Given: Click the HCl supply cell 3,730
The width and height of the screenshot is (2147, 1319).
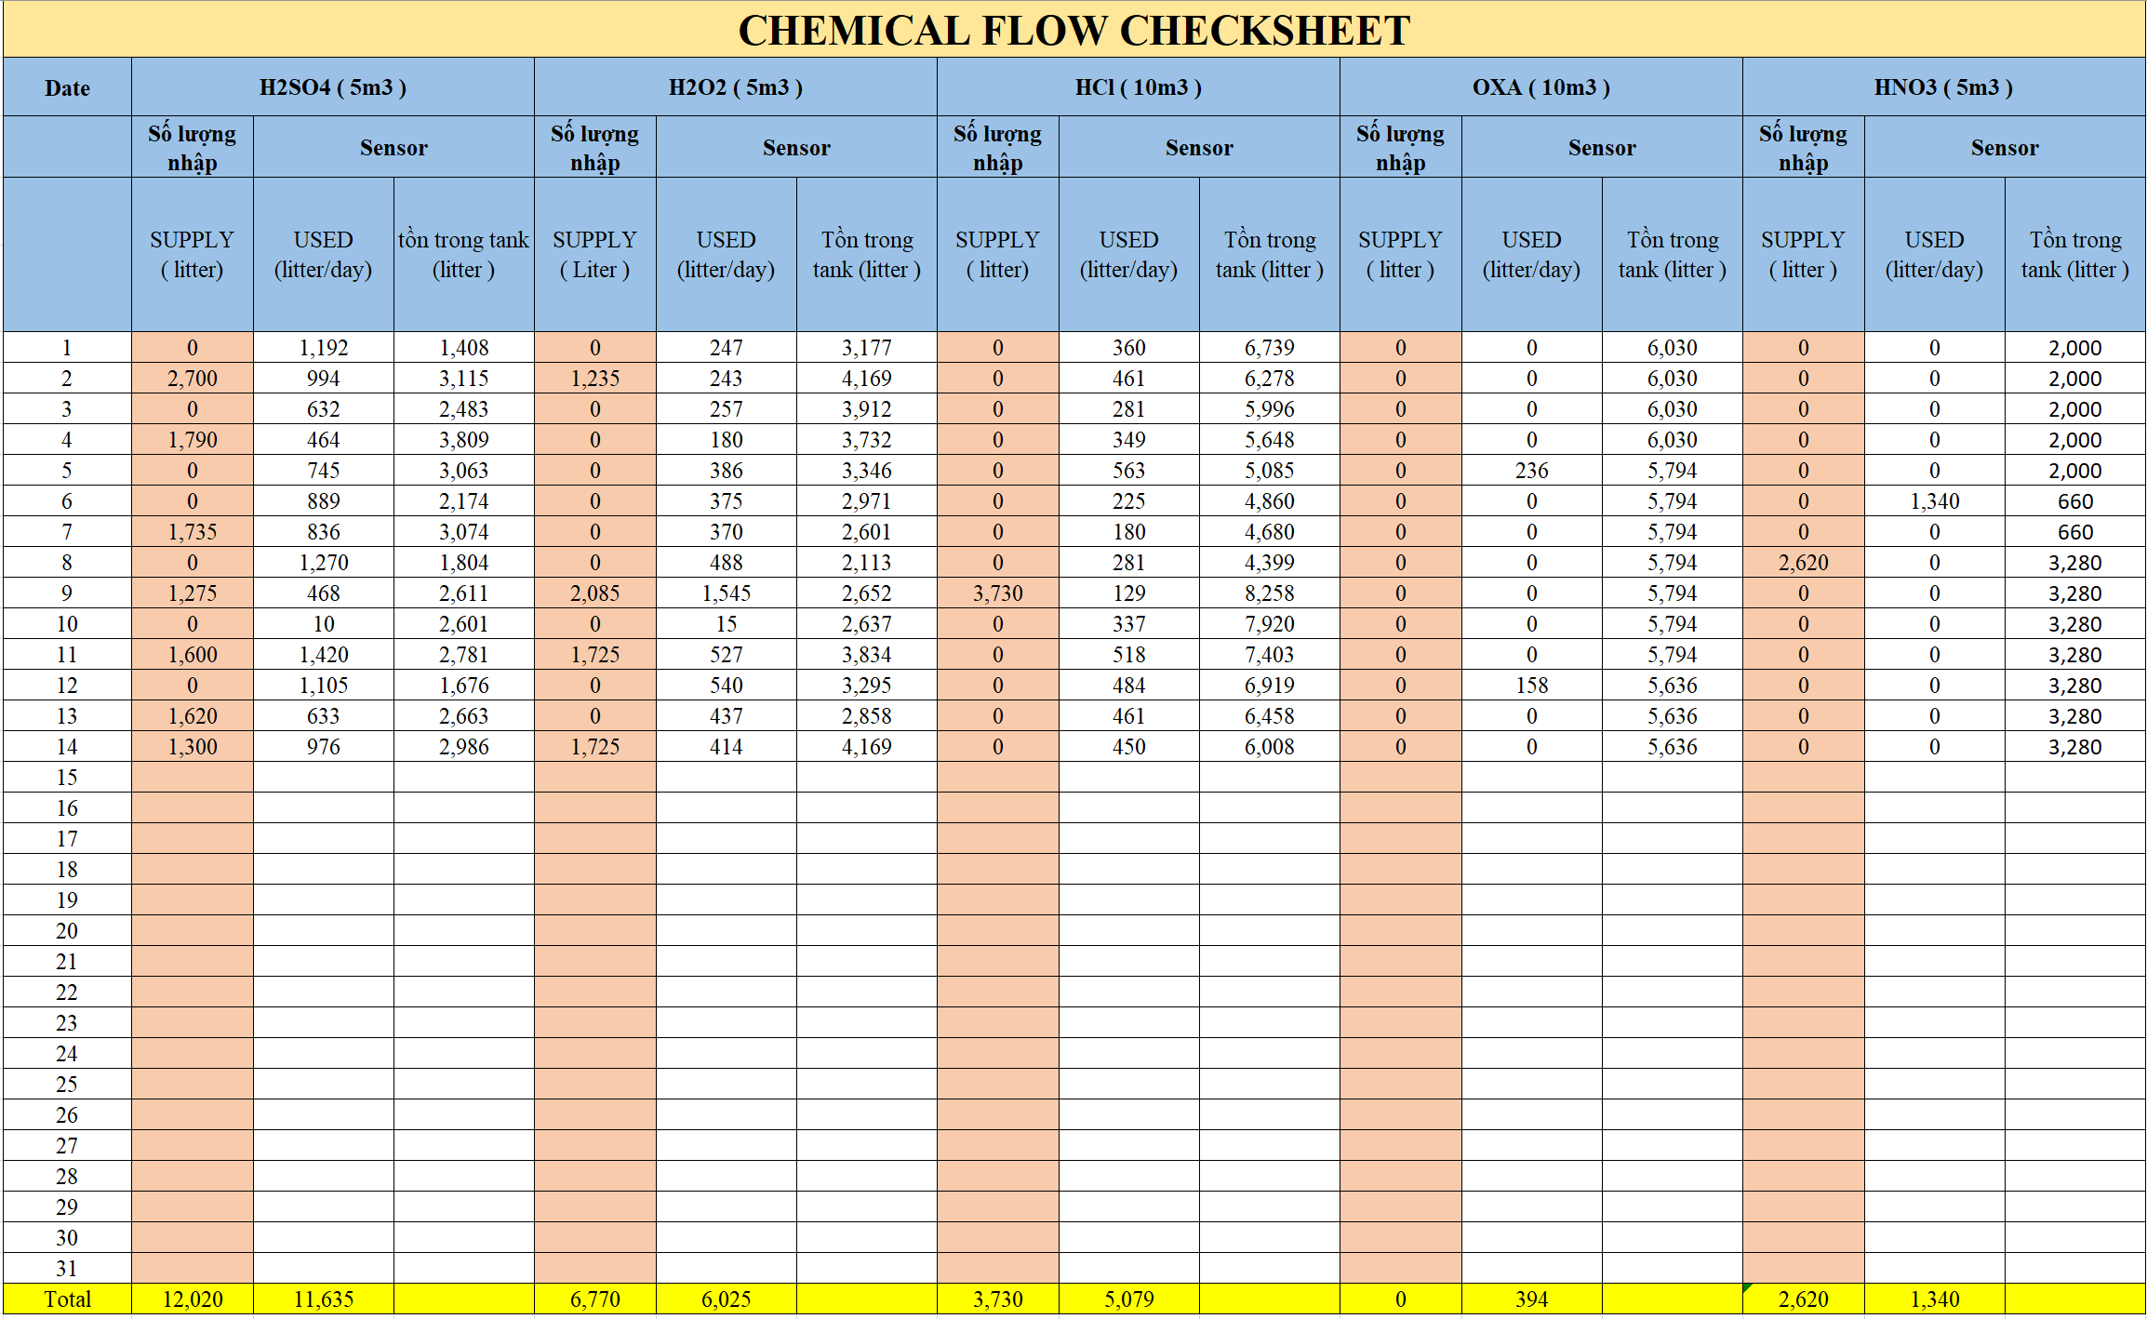Looking at the screenshot, I should coord(998,593).
